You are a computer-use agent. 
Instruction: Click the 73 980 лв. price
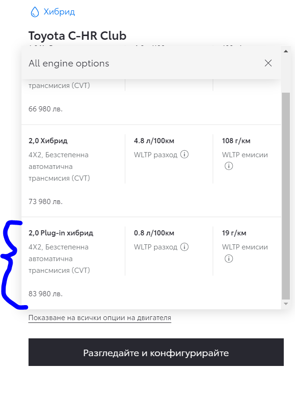[x=45, y=202]
